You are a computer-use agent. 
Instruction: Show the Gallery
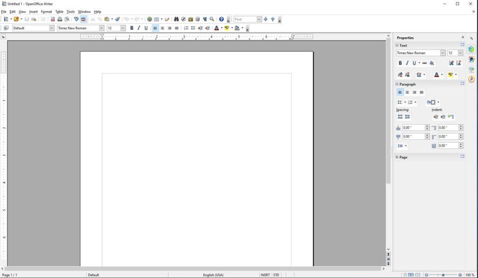[x=190, y=19]
